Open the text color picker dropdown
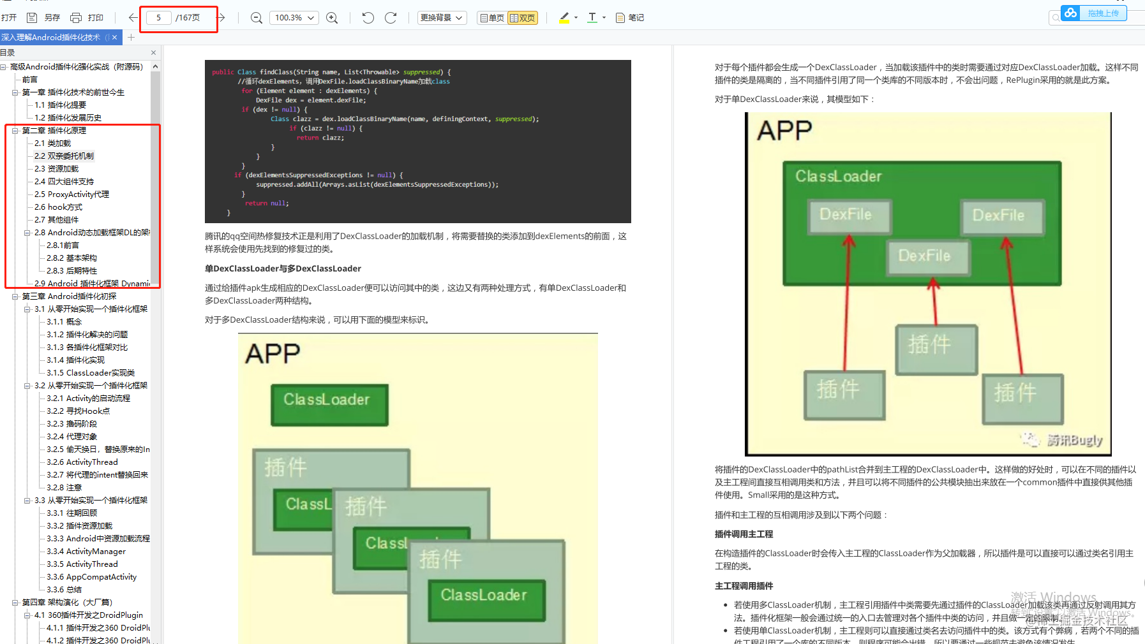 tap(602, 17)
